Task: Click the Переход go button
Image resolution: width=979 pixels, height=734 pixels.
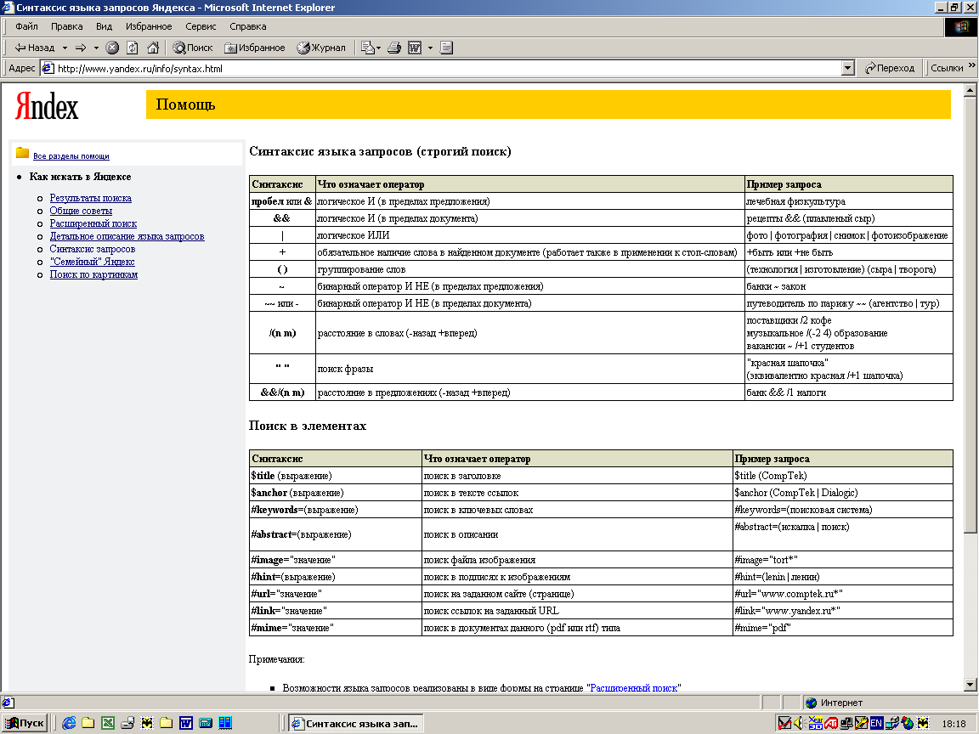Action: (890, 68)
